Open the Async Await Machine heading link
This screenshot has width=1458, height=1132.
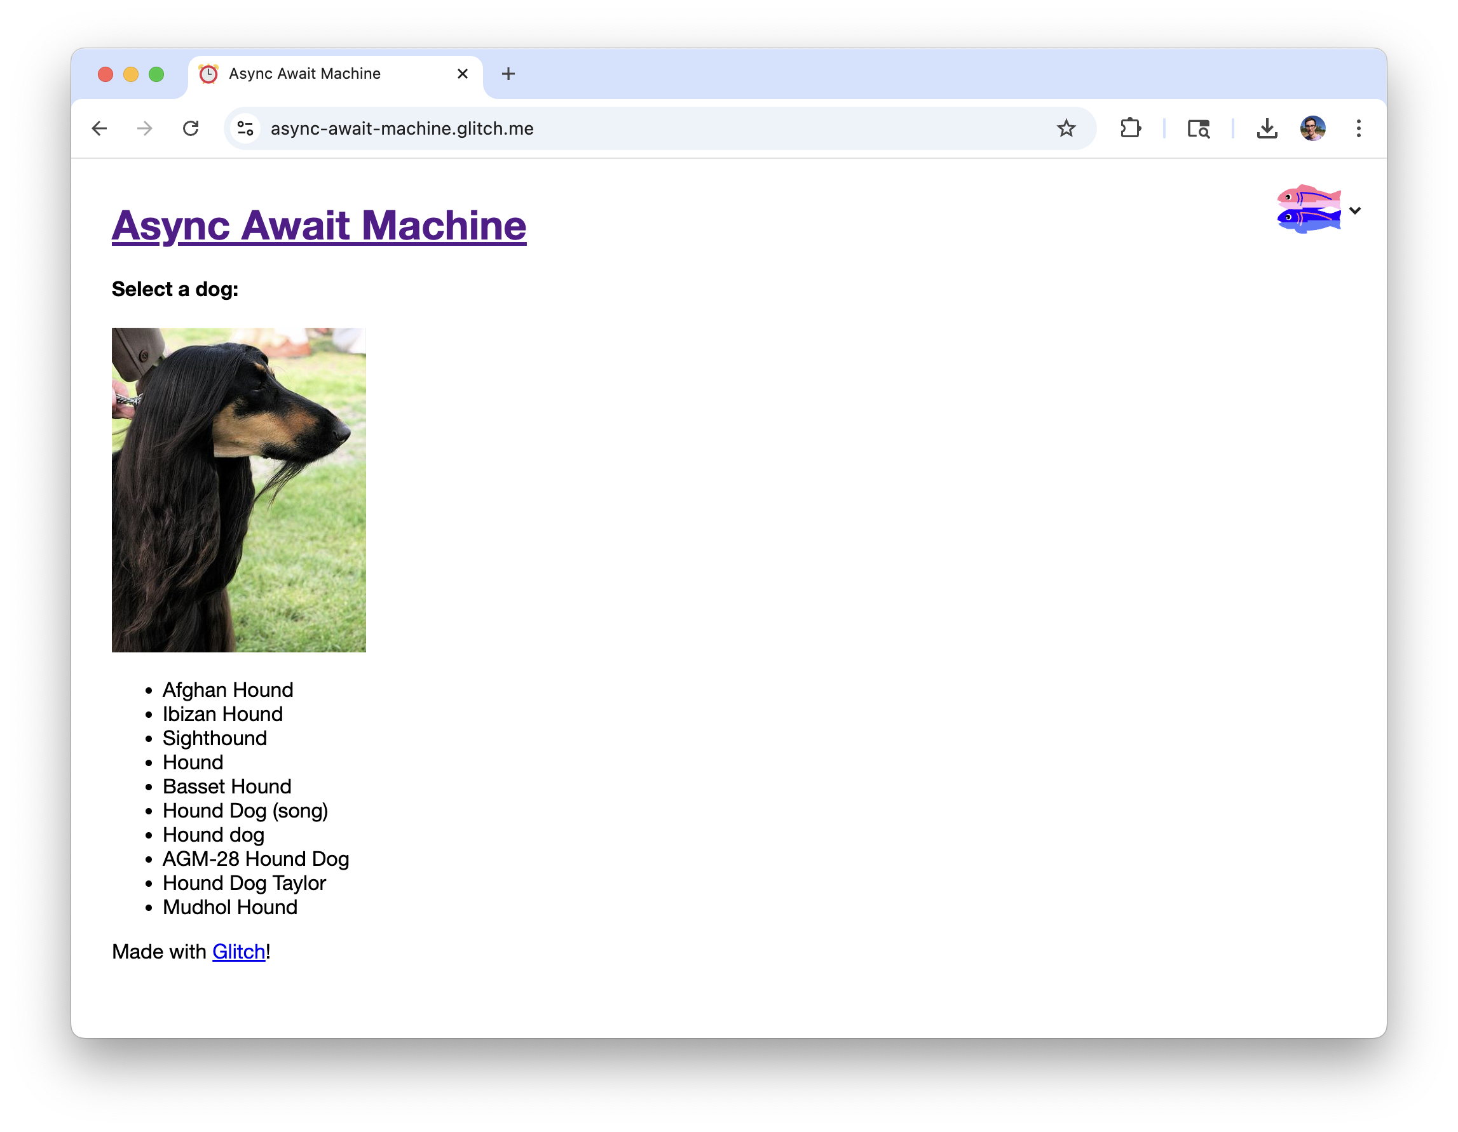click(x=319, y=225)
